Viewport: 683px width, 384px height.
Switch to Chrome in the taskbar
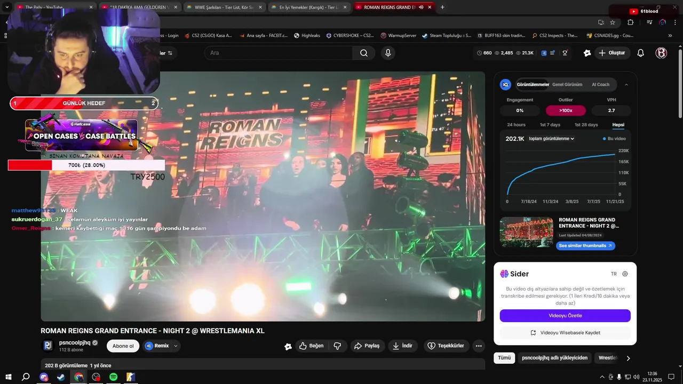pyautogui.click(x=78, y=377)
